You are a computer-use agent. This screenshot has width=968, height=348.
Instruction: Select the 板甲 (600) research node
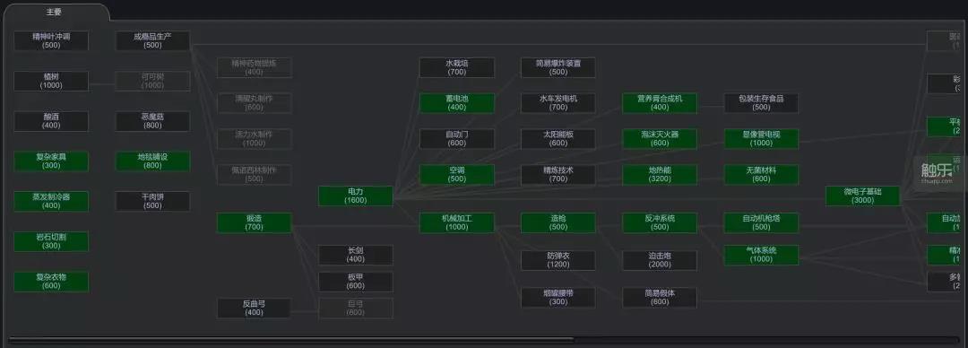pos(356,282)
